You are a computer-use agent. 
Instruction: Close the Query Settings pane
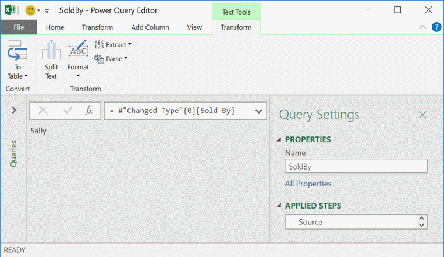(x=422, y=115)
